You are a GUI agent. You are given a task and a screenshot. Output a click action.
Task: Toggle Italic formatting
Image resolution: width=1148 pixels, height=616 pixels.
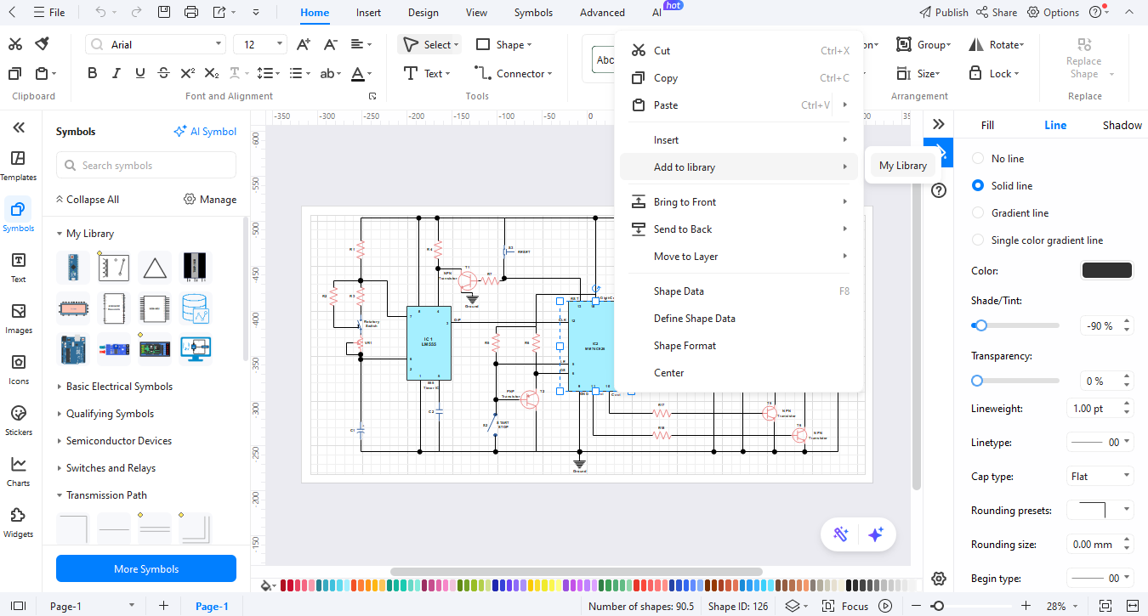(x=117, y=73)
